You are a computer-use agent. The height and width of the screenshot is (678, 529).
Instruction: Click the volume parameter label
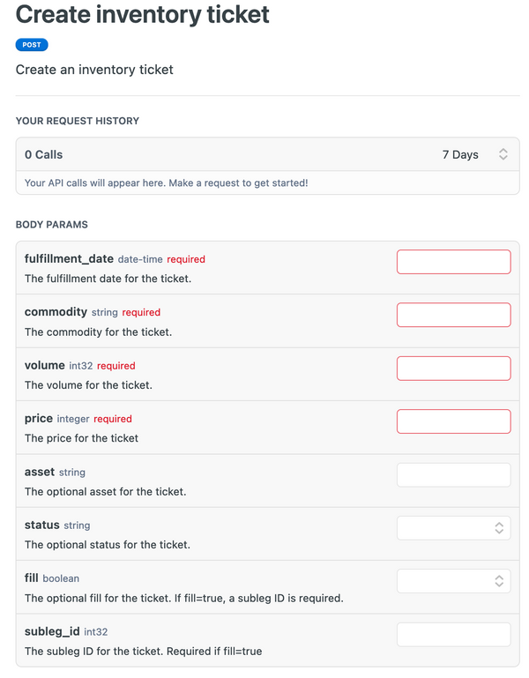[45, 365]
